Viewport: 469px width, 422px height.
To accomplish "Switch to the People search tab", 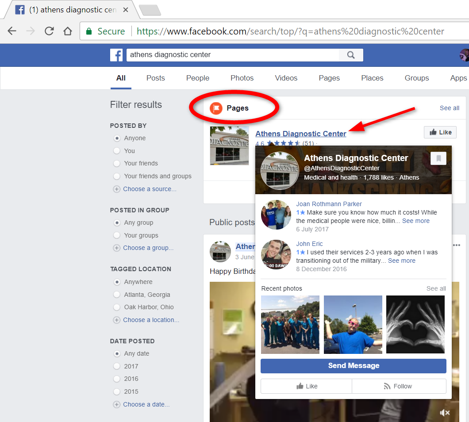I will (x=198, y=78).
